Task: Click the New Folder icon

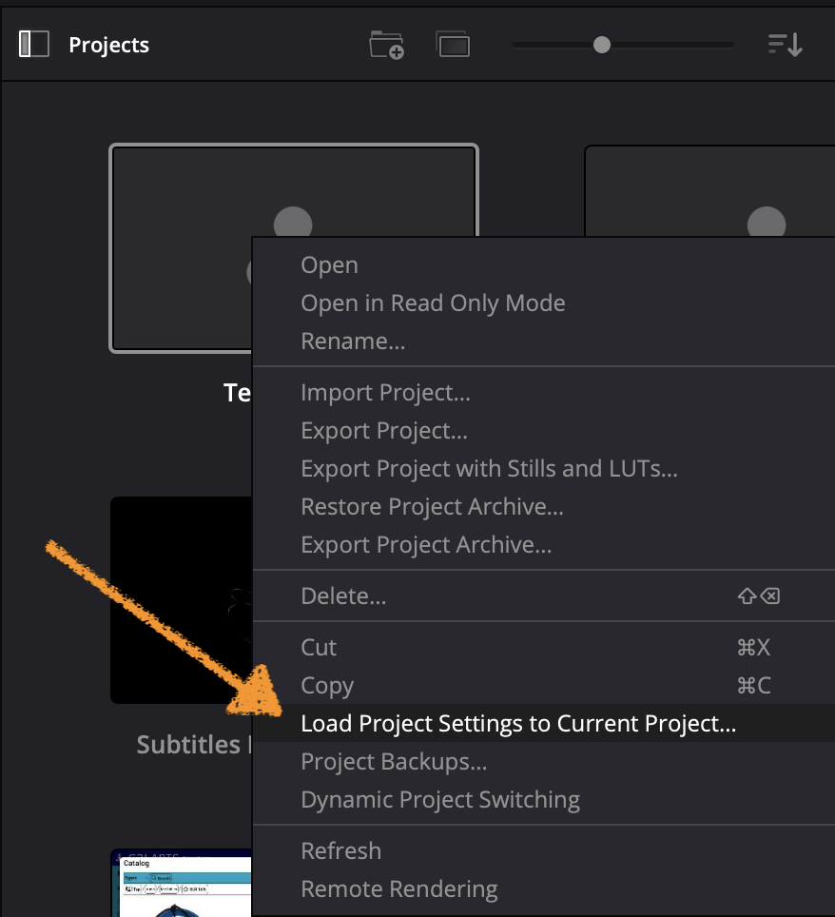Action: tap(387, 45)
